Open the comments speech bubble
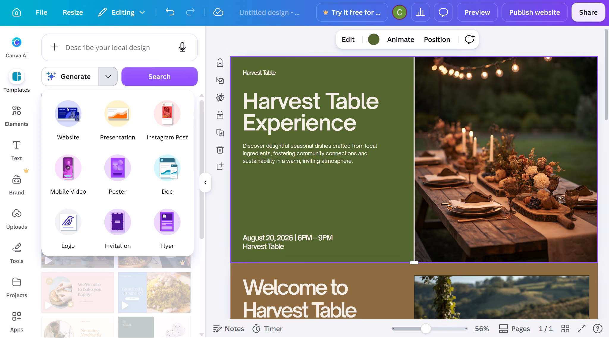Screen dimensions: 609x338 (x=443, y=12)
